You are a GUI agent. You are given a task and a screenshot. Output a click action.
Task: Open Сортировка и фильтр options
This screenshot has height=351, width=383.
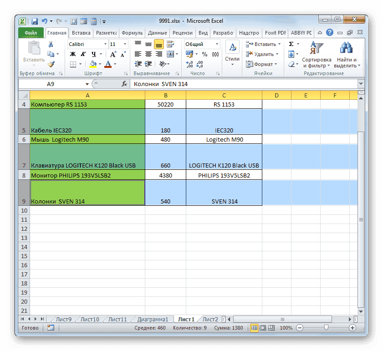point(317,55)
